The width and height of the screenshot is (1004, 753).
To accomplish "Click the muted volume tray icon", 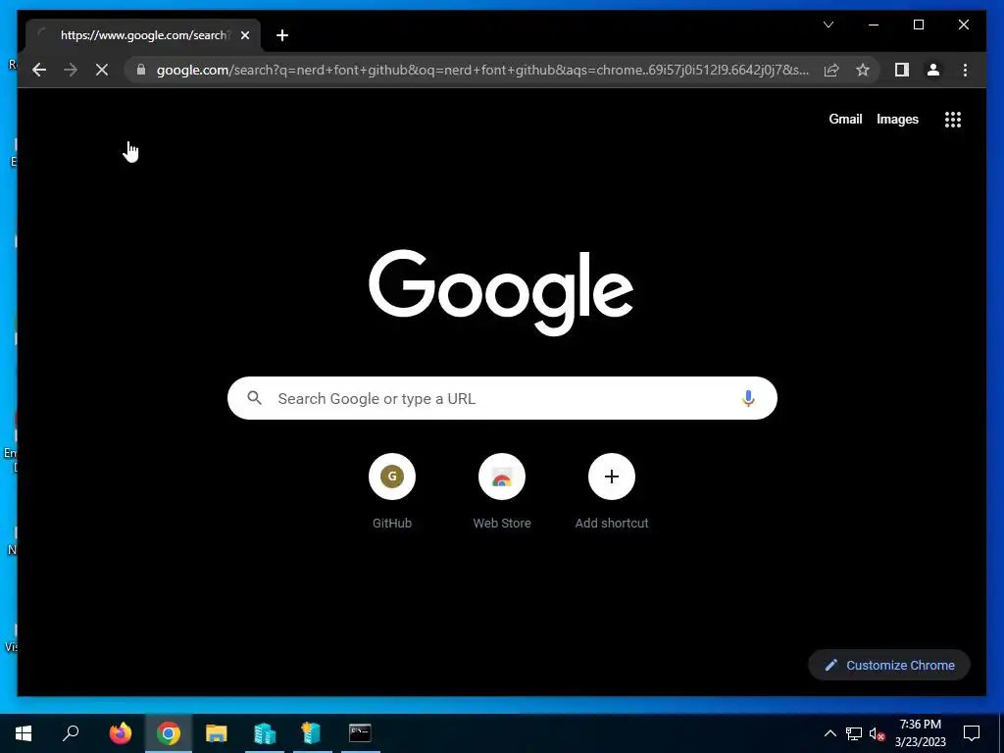I will (x=877, y=733).
